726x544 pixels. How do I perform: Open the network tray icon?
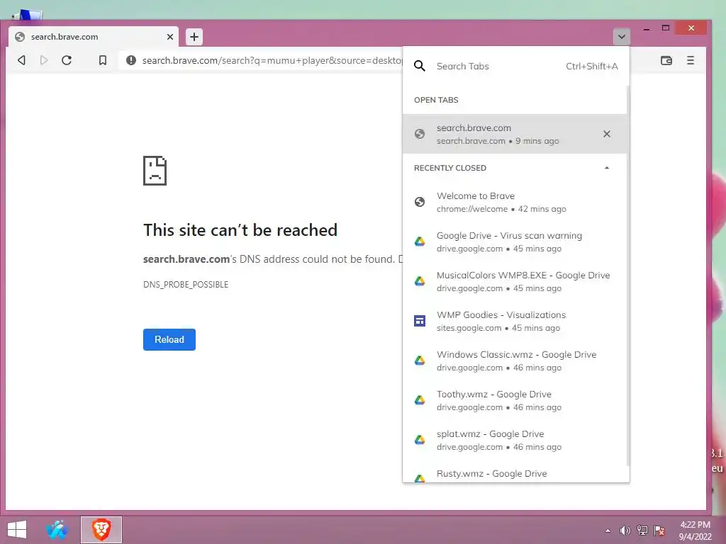[x=642, y=531]
